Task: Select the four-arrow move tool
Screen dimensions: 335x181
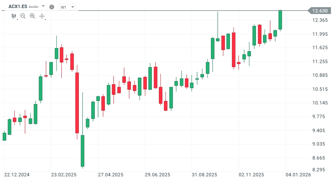Action: tap(42, 16)
